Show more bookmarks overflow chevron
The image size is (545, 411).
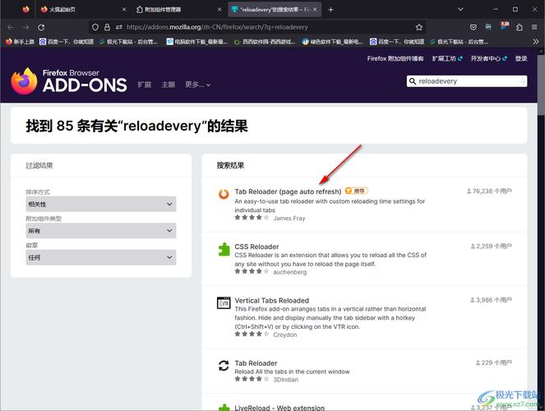click(x=536, y=42)
